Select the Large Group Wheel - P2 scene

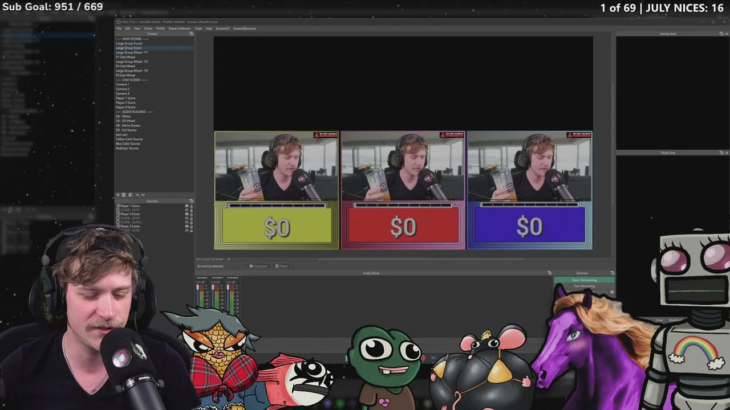tap(154, 61)
